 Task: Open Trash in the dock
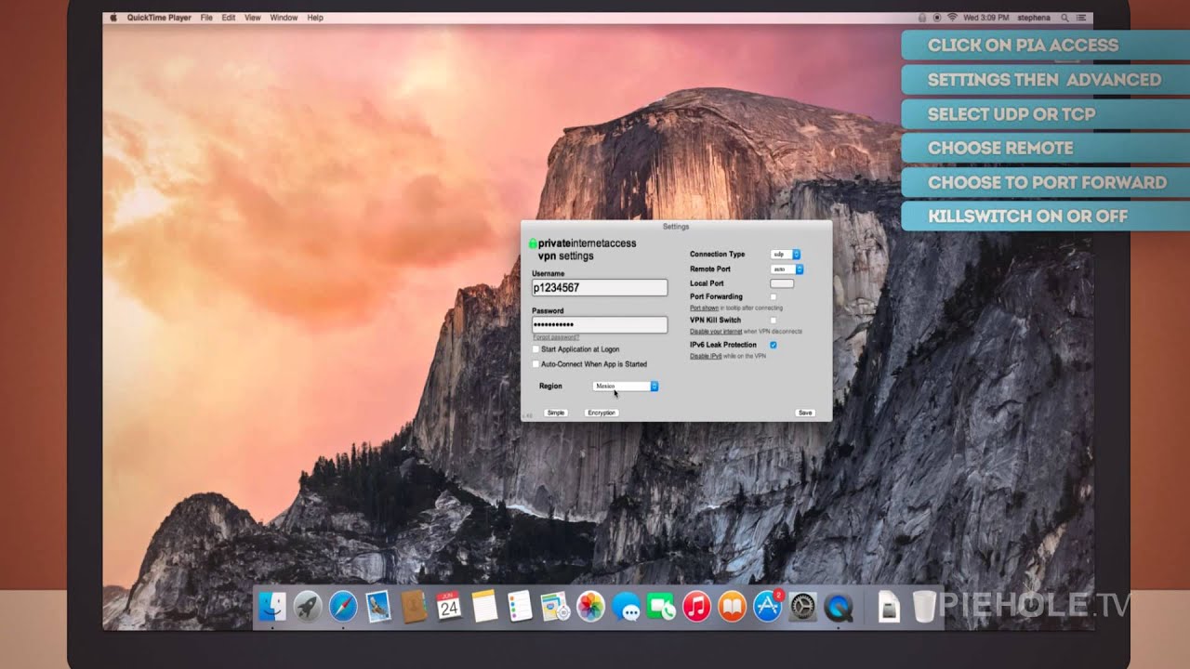point(924,608)
